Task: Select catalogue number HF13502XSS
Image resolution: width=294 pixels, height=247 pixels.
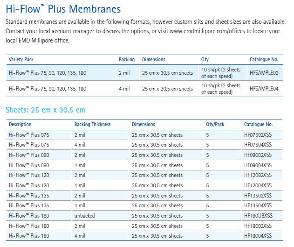Action: pos(258,196)
